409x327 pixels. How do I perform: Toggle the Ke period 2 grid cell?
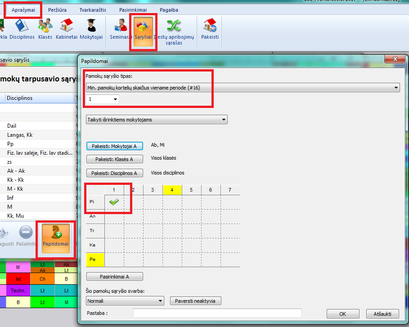point(134,245)
